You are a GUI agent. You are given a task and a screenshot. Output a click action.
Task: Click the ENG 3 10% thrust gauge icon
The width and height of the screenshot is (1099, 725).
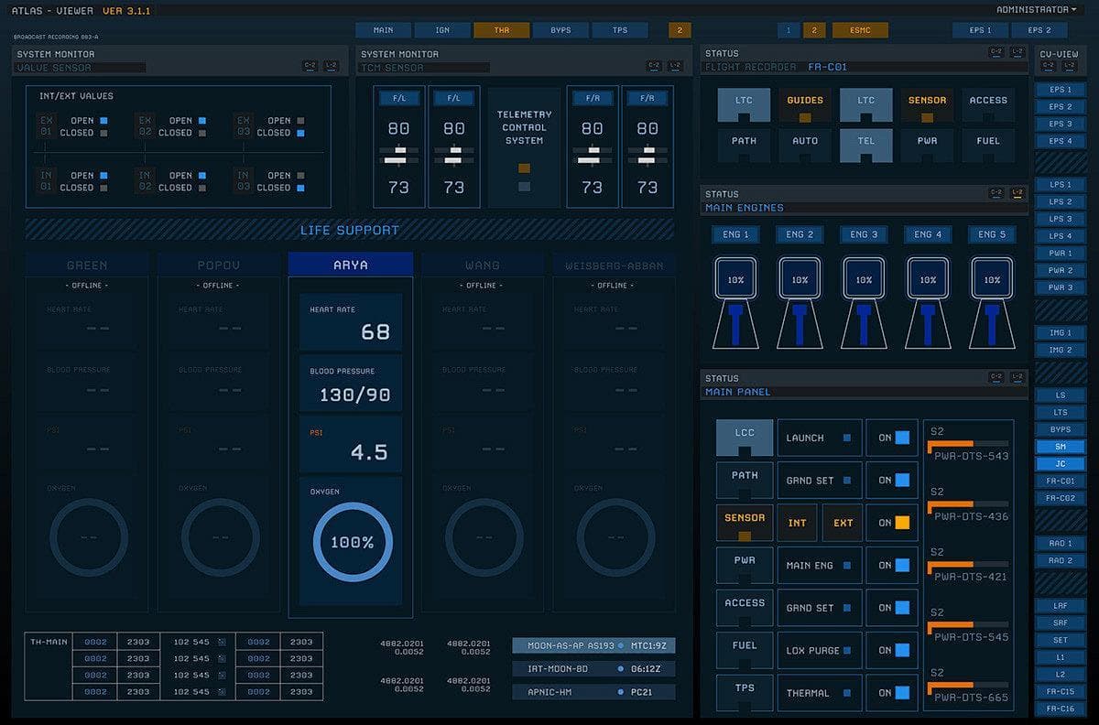pos(864,279)
